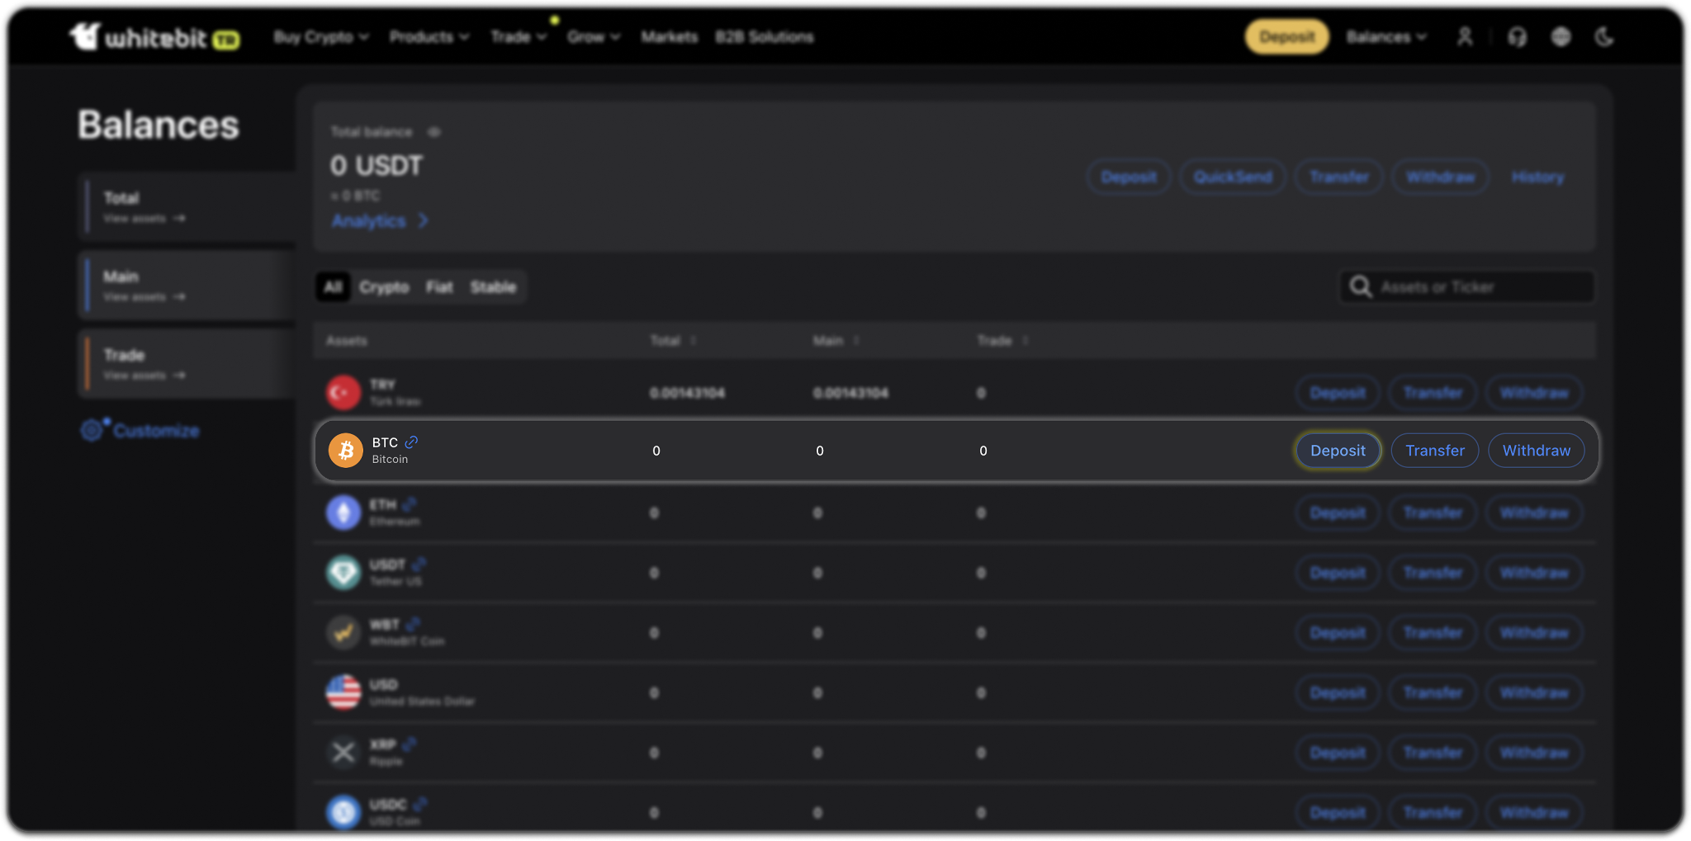Click the link icon beside XRP
This screenshot has width=1691, height=841.
point(410,744)
